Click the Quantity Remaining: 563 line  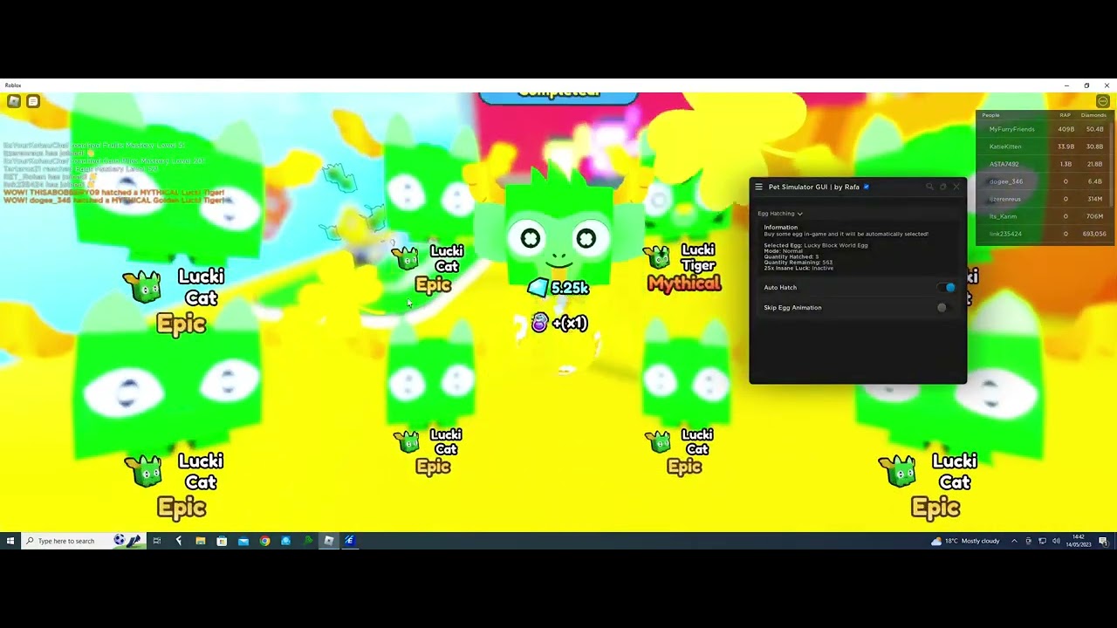click(798, 262)
